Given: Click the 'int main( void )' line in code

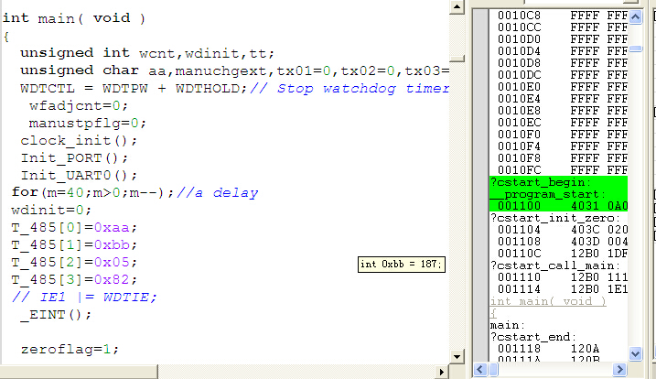Looking at the screenshot, I should (x=74, y=18).
